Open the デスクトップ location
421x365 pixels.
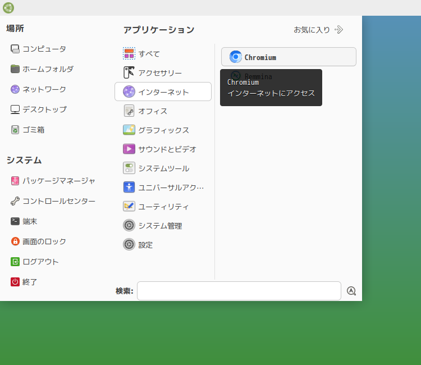click(39, 109)
